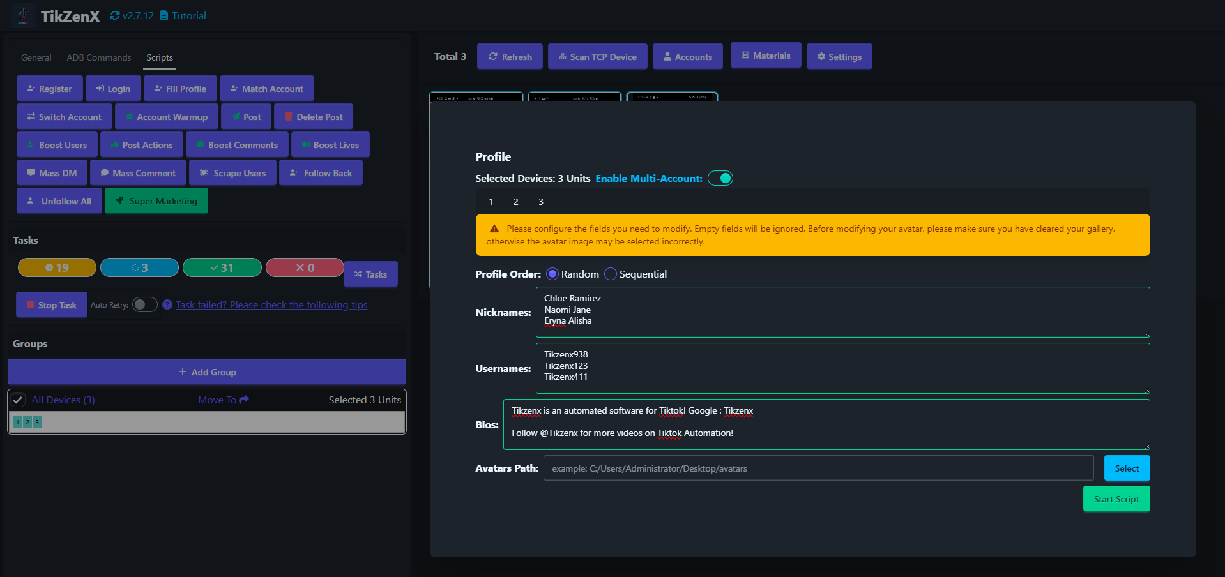Open the Account Warmup script

pos(167,117)
